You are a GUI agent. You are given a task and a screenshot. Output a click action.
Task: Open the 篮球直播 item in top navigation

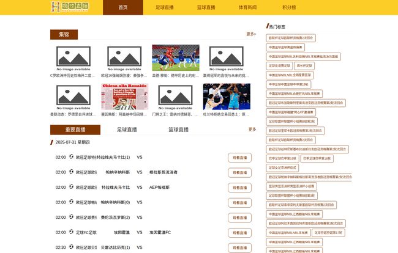point(206,7)
